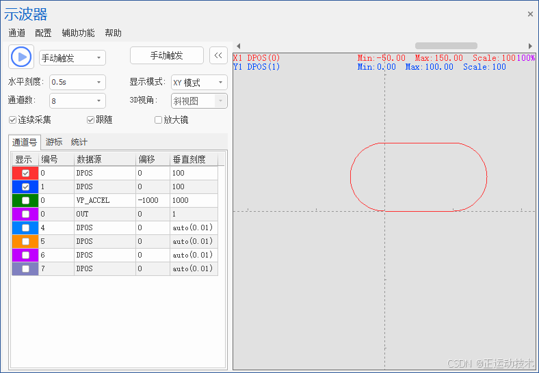
Task: Open the 3D视角 dropdown showing 斜视图
Action: 199,101
